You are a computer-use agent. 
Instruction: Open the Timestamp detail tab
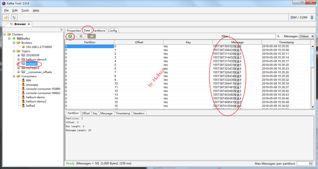coord(123,113)
